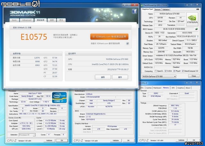Screen dimensions: 205x146
Task: Open the Sensors tab in GPU-Z
Action: tap(157, 10)
